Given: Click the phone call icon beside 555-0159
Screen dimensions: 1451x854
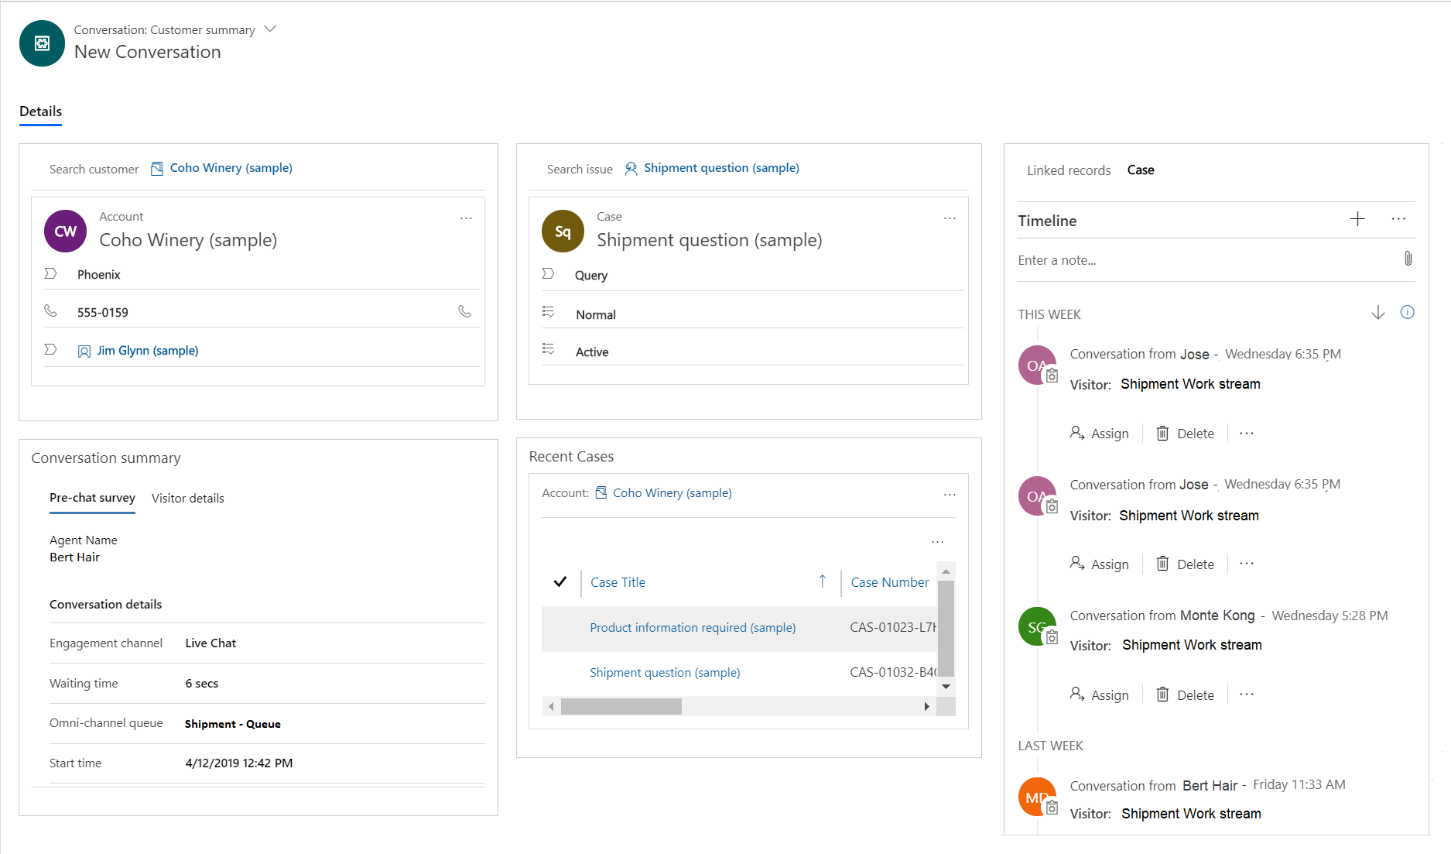Looking at the screenshot, I should click(465, 310).
